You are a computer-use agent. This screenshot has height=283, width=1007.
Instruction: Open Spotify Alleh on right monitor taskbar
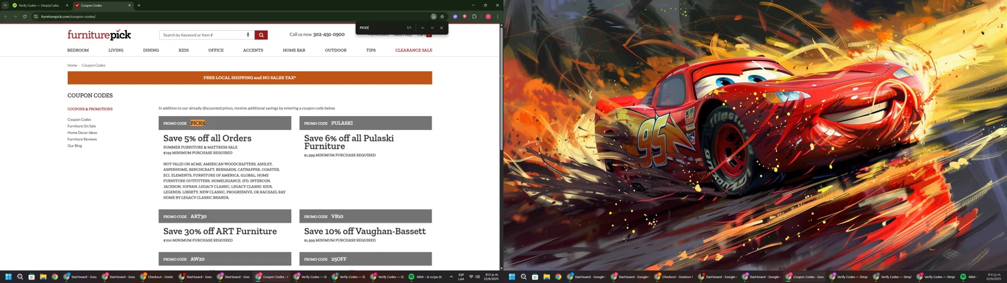point(968,276)
